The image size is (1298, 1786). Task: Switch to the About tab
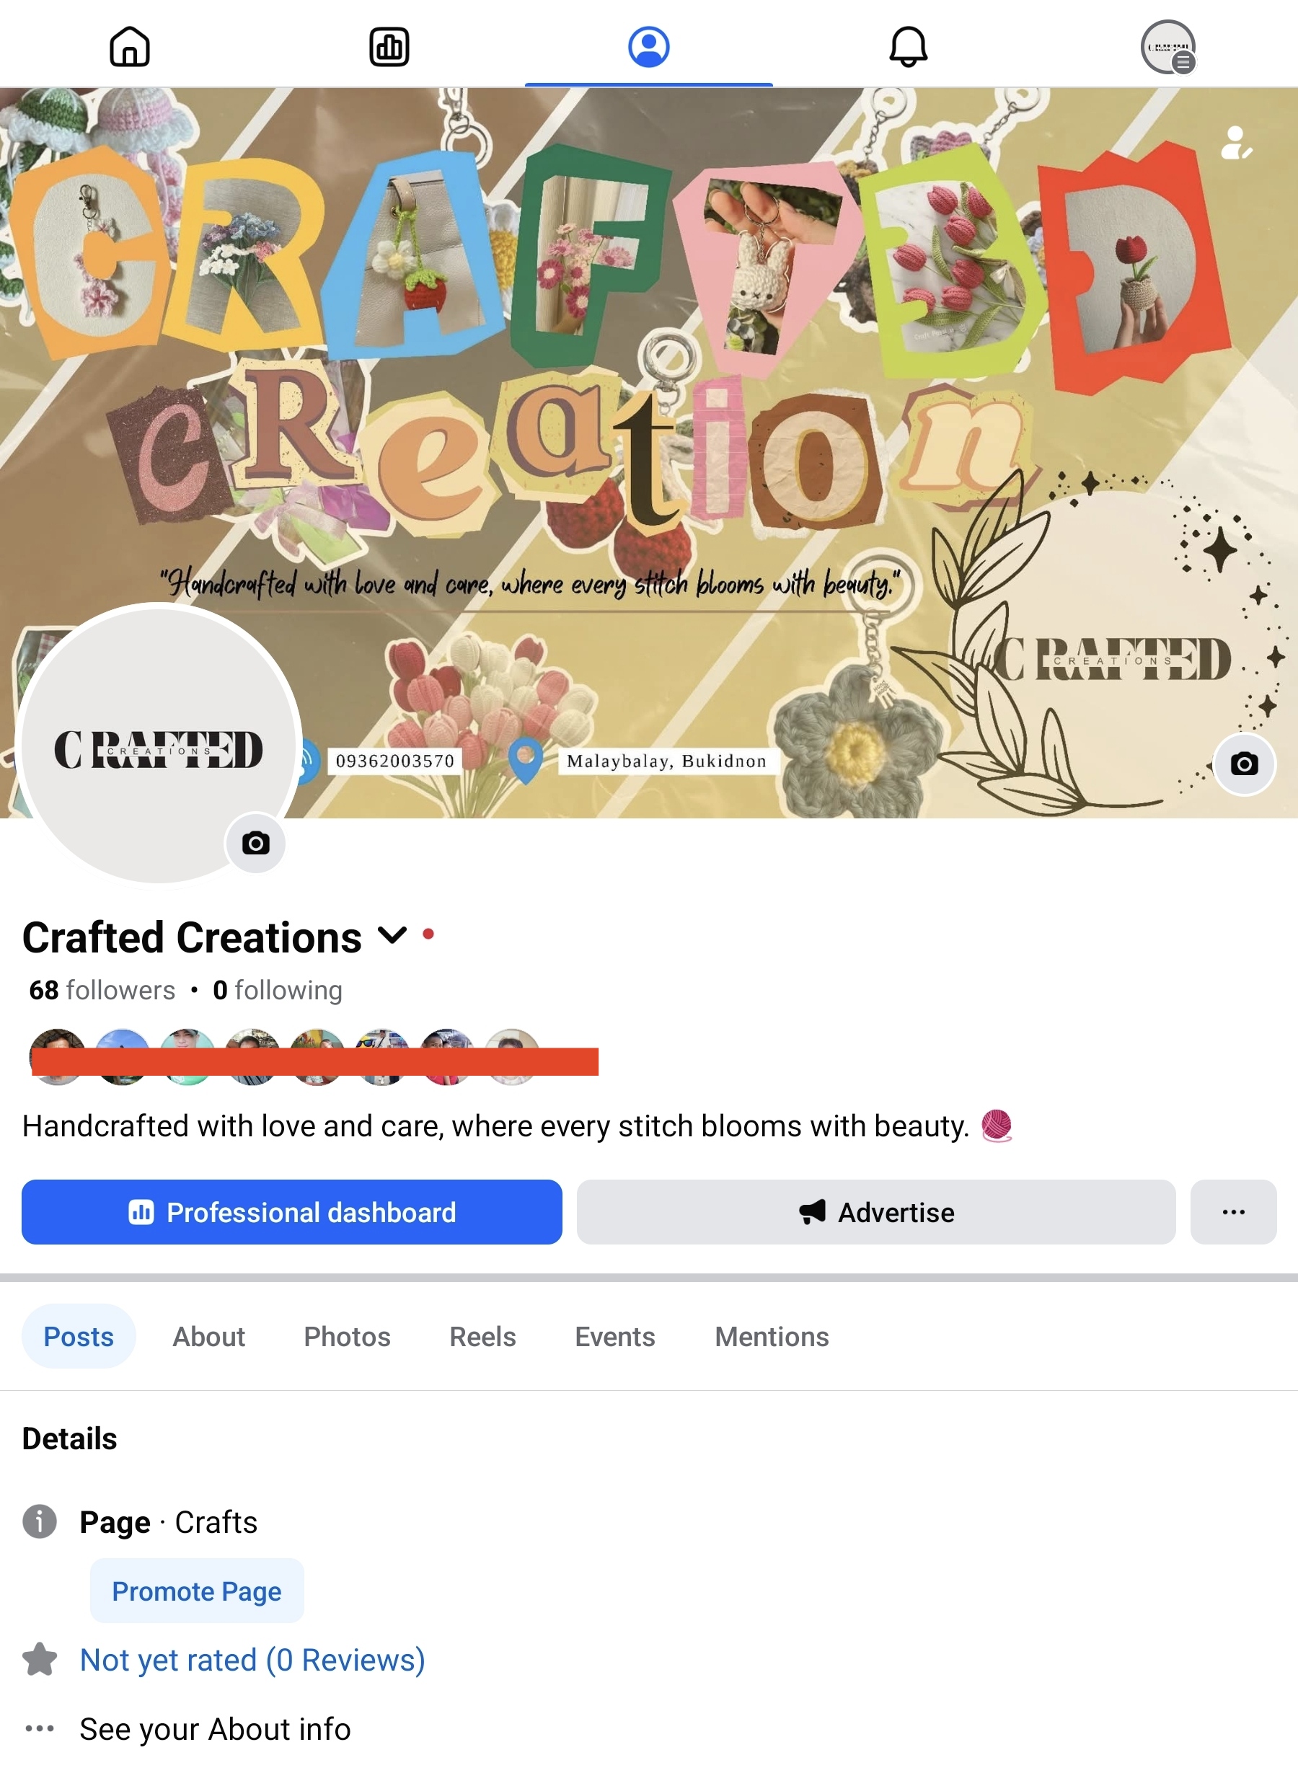[x=208, y=1336]
